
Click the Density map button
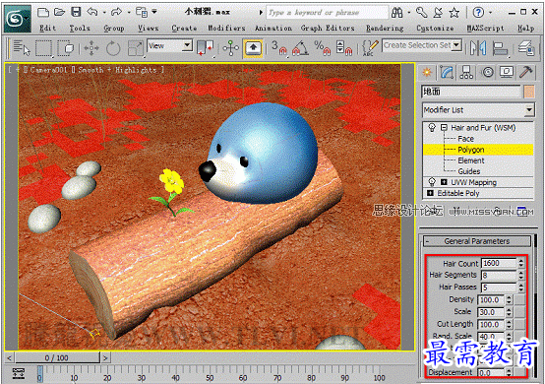[519, 299]
